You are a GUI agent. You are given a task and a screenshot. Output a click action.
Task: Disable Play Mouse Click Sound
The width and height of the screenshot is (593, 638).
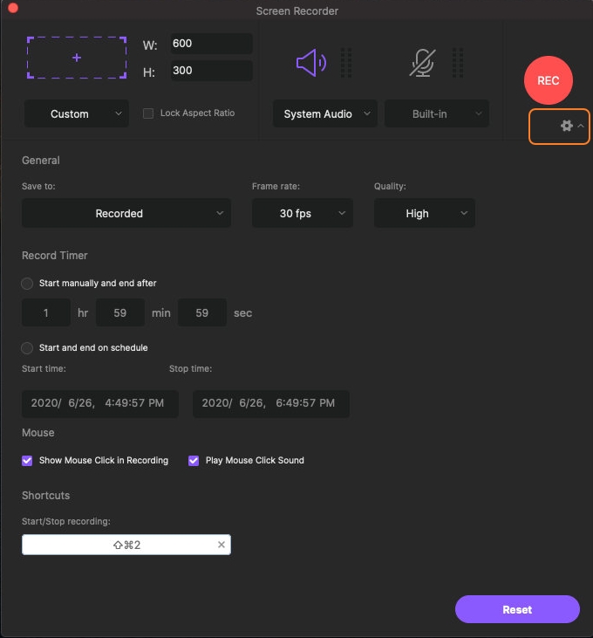[194, 460]
